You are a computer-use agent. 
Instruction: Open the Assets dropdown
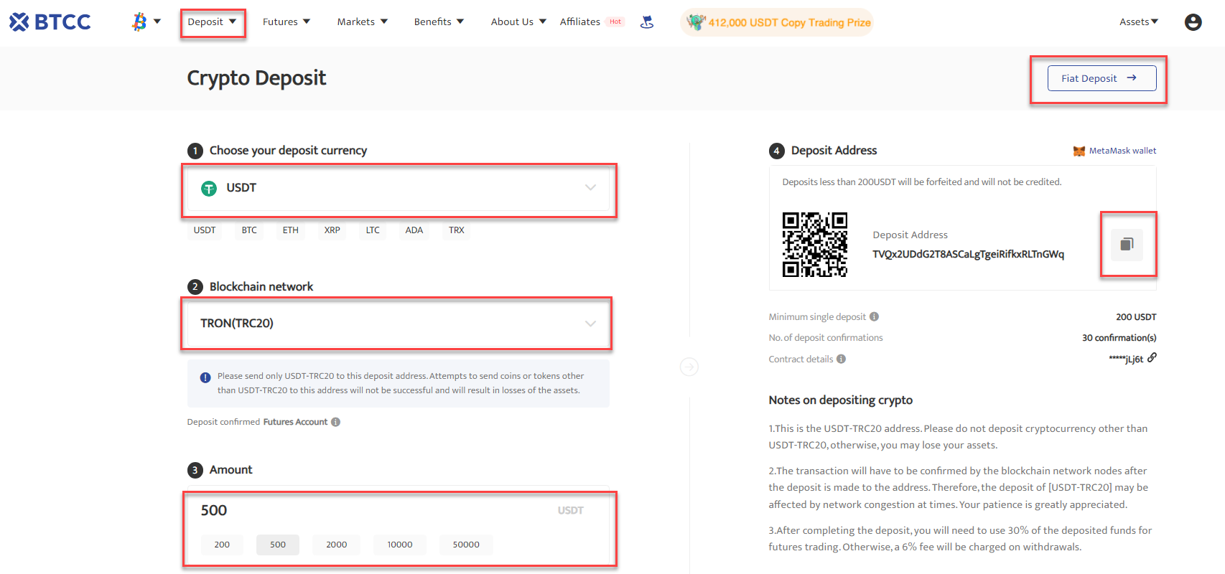pos(1139,22)
